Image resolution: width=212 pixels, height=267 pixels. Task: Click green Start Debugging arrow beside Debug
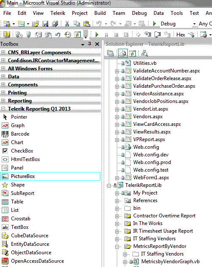(154, 23)
